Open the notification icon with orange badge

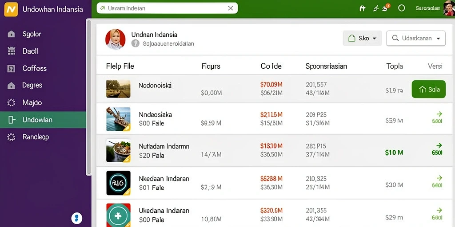click(386, 8)
